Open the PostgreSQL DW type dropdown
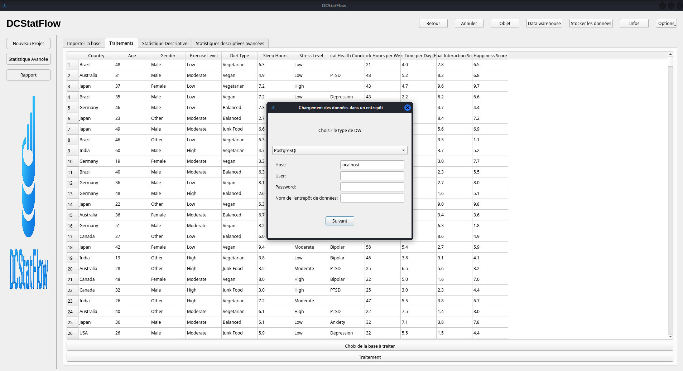This screenshot has height=371, width=683. tap(339, 151)
